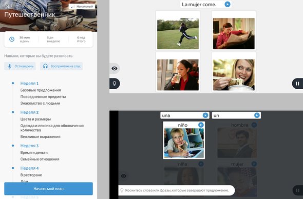Open Неделя 4 in the plan timeline
The image size is (303, 199).
29,168
